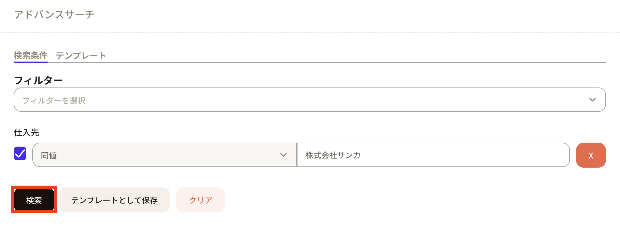620x242 pixels.
Task: Click the 株式会社サンカ text input field
Action: click(x=433, y=155)
